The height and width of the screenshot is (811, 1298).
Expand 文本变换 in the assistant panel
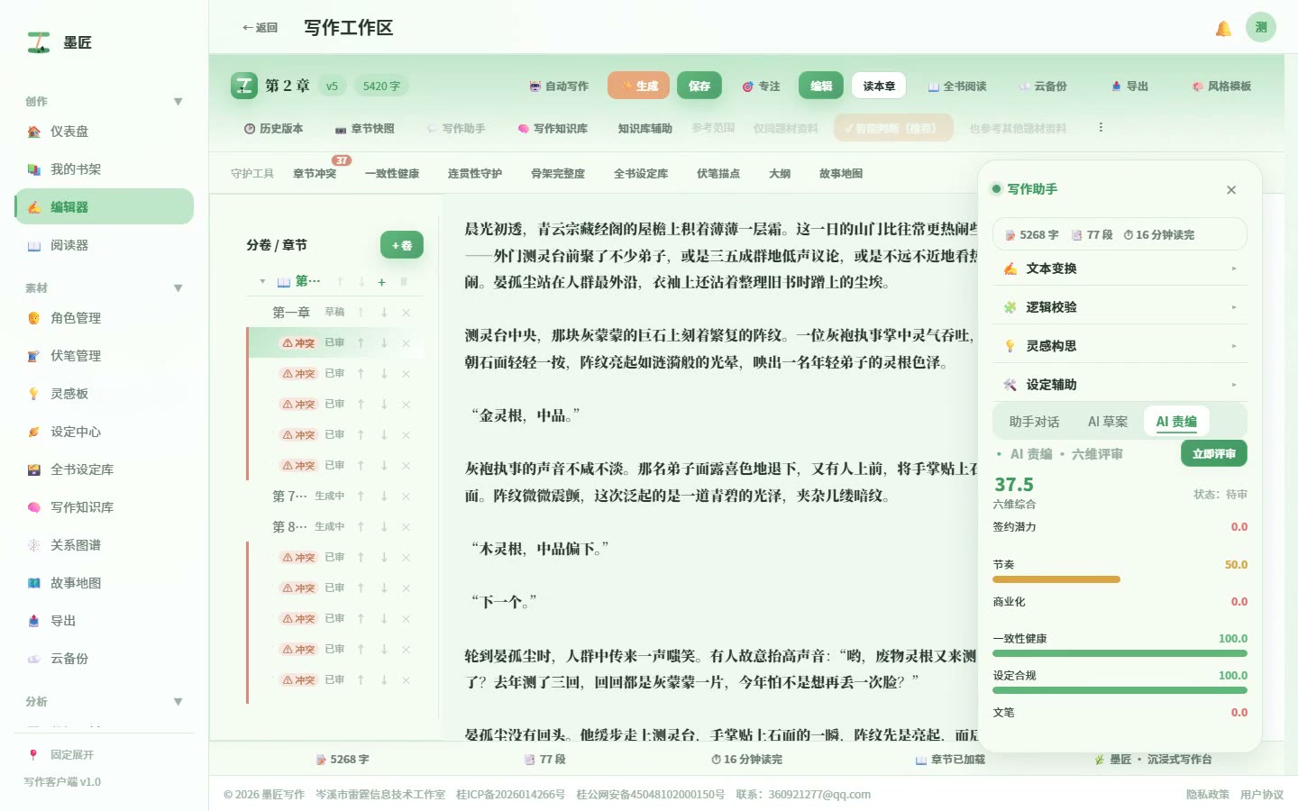tap(1120, 269)
